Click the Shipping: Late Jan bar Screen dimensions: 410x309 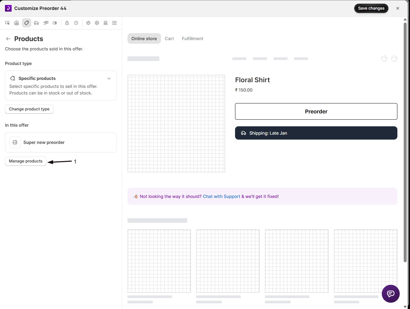[316, 133]
